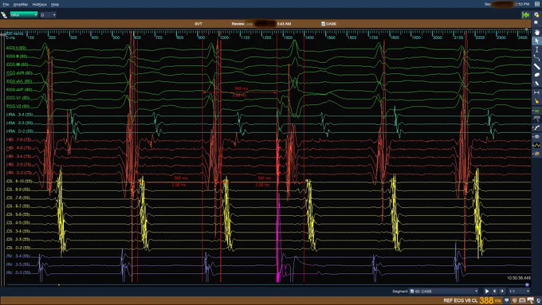Click the green chip icon in right toolbar
The height and width of the screenshot is (305, 542).
pyautogui.click(x=536, y=111)
